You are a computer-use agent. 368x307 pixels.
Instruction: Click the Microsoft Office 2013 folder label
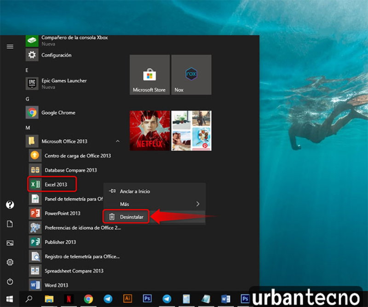(64, 141)
